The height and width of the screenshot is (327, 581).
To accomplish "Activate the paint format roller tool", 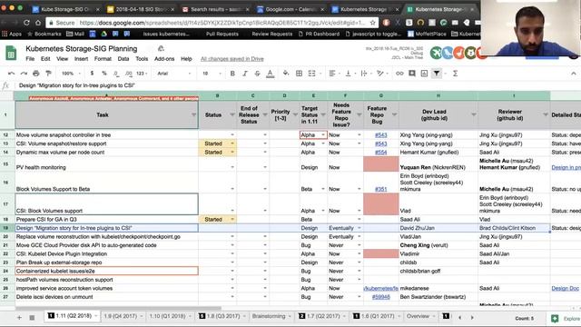I will click(48, 74).
